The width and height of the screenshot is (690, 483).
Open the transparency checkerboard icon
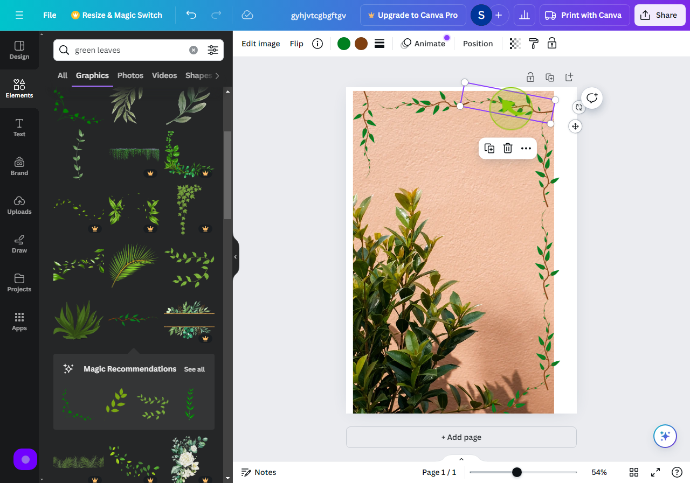[x=515, y=44]
